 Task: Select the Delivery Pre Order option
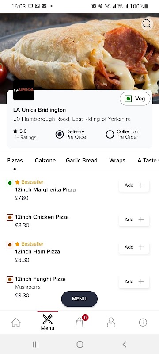coord(72,134)
